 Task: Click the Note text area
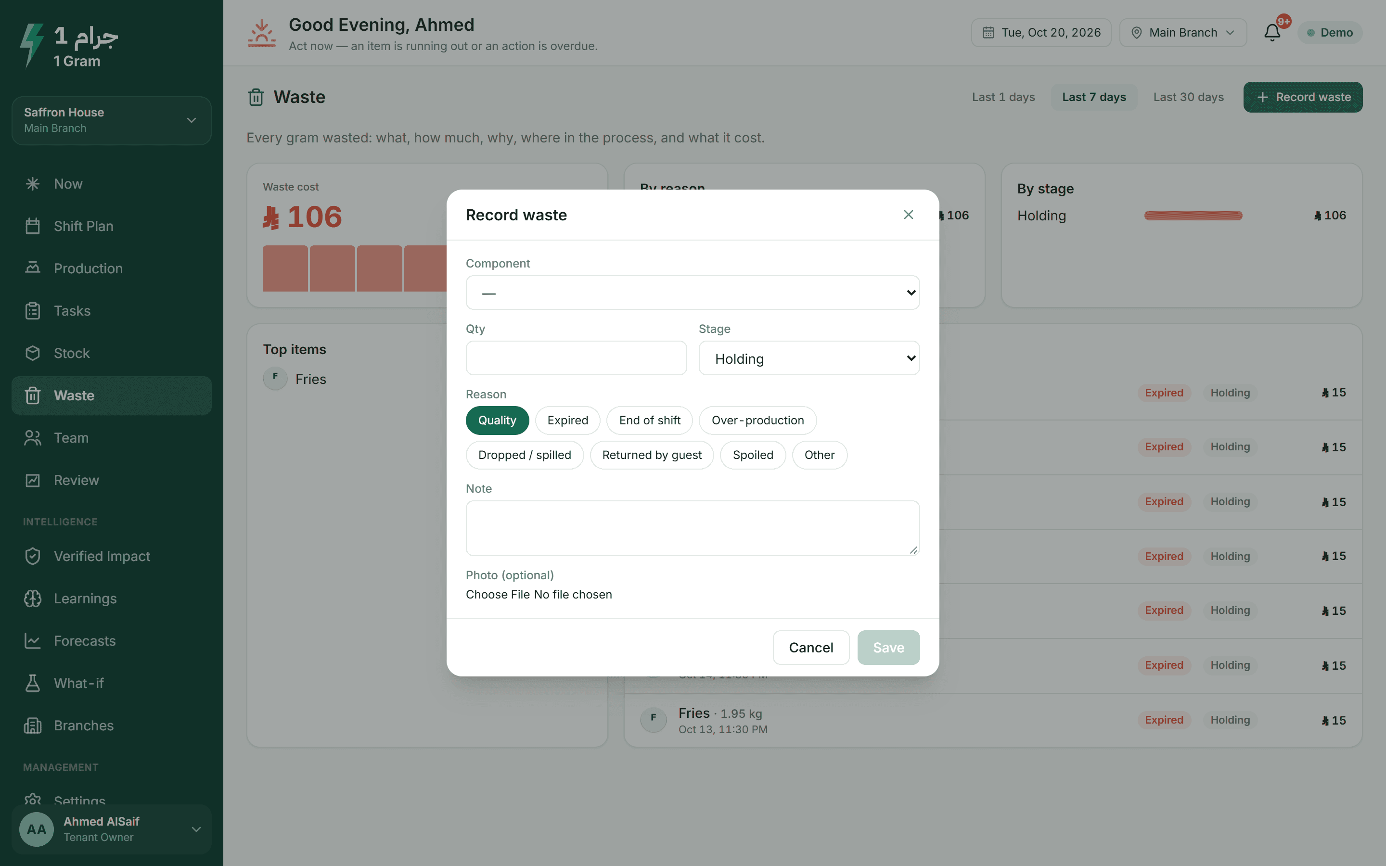pyautogui.click(x=693, y=528)
